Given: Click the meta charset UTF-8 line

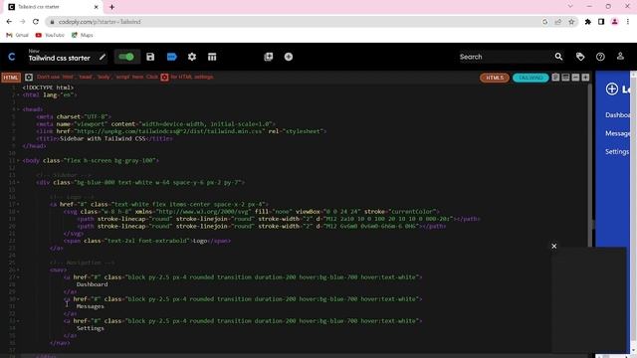Looking at the screenshot, I should tap(74, 116).
